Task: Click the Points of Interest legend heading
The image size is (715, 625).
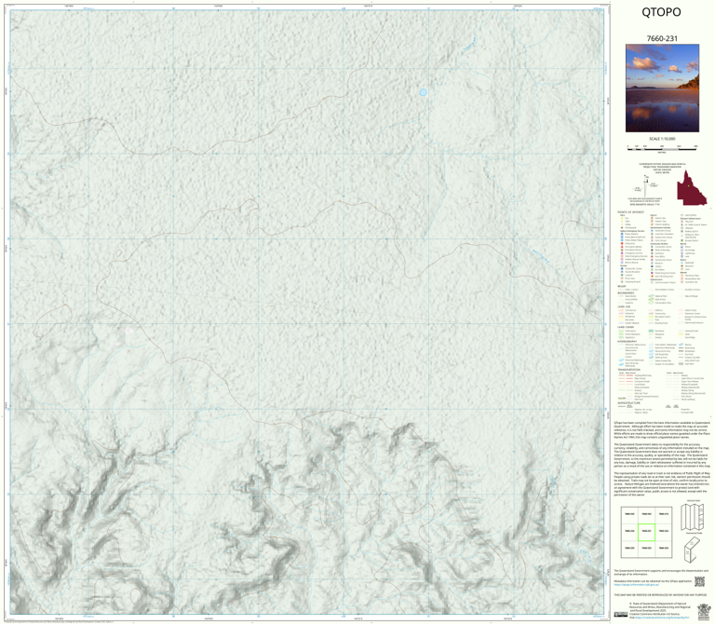Action: pos(630,212)
